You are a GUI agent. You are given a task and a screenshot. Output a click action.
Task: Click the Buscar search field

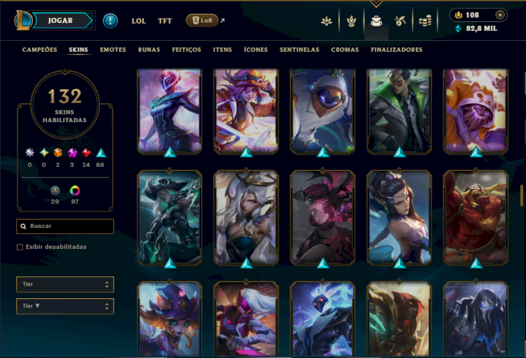pos(65,226)
